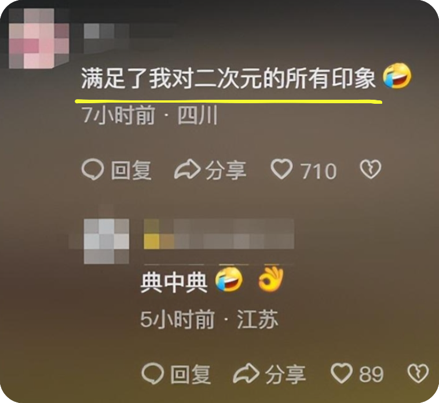Tap 分享 text under the 典中典 reply
Screen dimensions: 439x403
pos(286,374)
